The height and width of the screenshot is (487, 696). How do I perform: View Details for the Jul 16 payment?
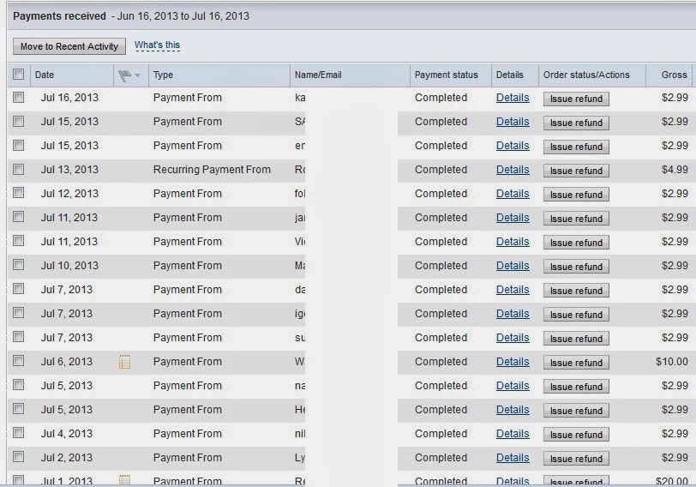coord(513,98)
